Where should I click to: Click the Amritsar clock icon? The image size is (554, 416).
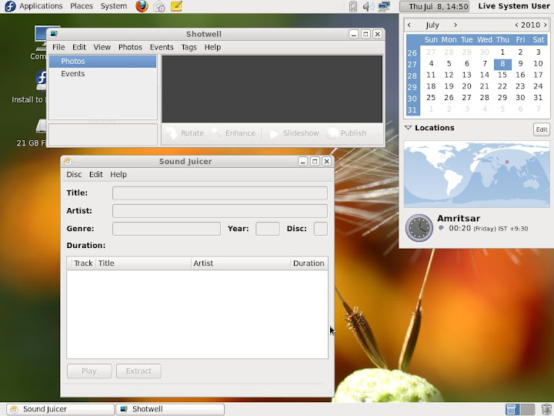coord(419,228)
